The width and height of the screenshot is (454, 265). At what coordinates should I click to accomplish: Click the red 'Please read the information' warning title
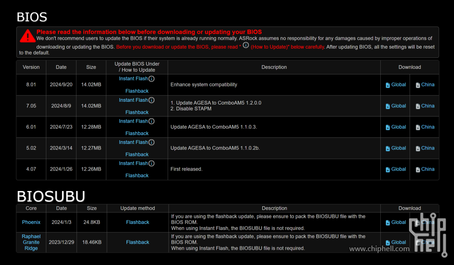149,32
